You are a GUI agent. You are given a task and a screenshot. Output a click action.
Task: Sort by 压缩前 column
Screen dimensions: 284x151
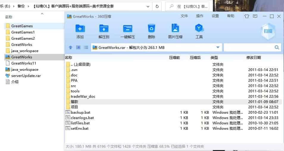coord(174,58)
